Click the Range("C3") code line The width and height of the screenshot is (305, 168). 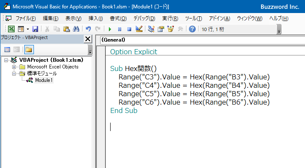(194, 77)
